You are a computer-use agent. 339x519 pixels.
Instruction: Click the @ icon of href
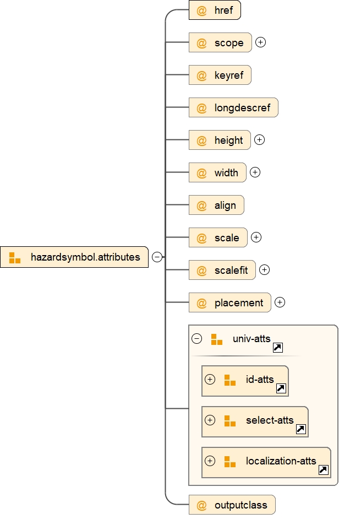click(x=201, y=10)
